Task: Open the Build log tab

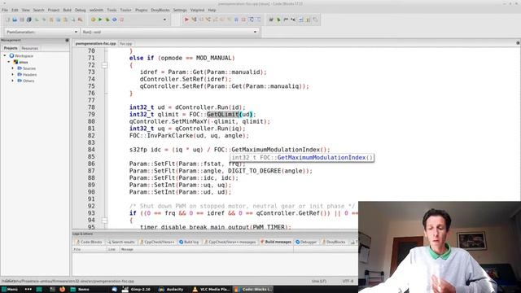Action: click(x=189, y=243)
